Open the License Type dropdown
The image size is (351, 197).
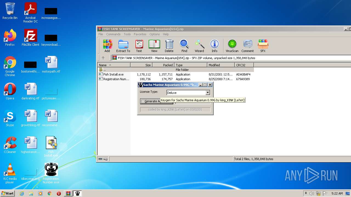[x=208, y=92]
